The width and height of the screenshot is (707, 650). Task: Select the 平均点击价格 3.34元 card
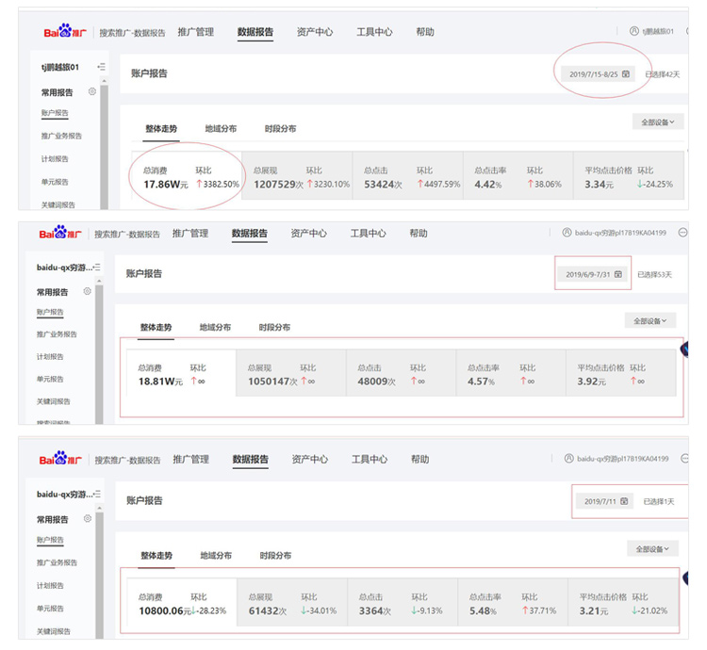coord(629,175)
